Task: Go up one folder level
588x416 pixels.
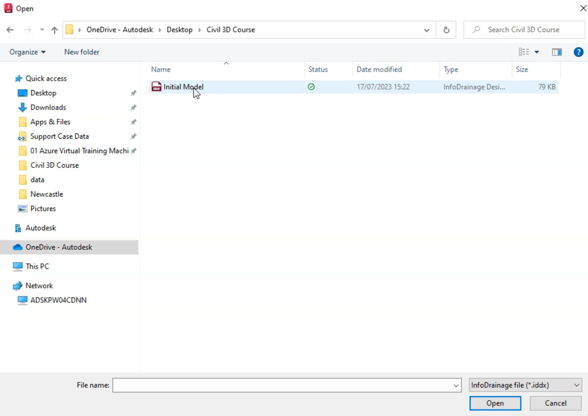Action: pyautogui.click(x=54, y=30)
